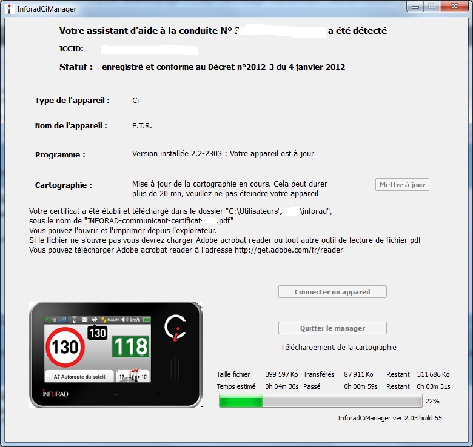Image resolution: width=473 pixels, height=447 pixels.
Task: Click the InforadCiManager title bar icon
Action: click(x=9, y=8)
